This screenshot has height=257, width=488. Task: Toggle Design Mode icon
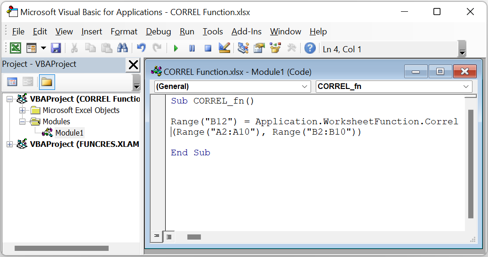coord(224,48)
